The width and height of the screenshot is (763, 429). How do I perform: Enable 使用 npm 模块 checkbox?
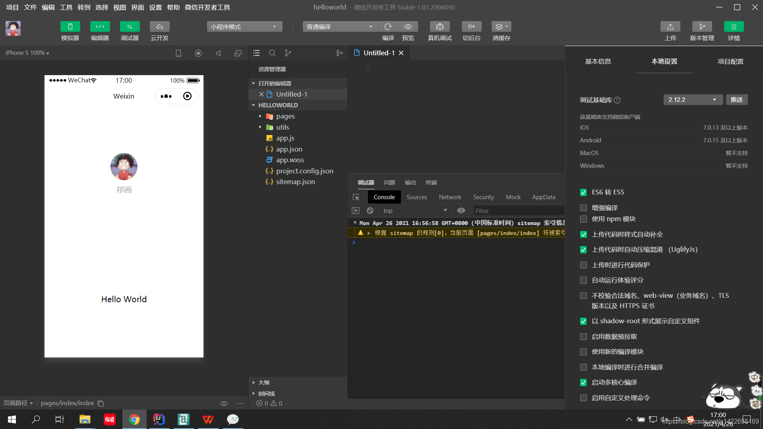(x=583, y=219)
